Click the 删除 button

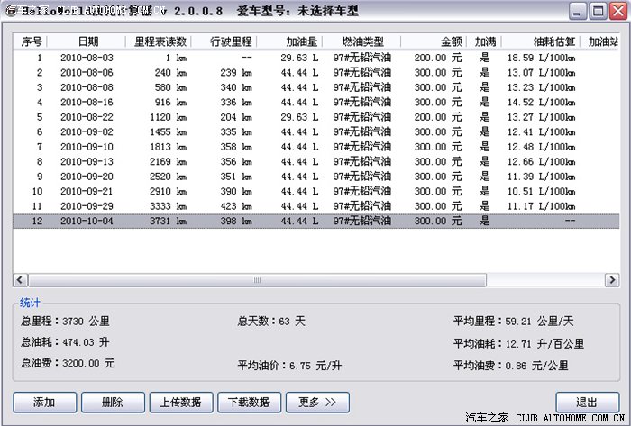pyautogui.click(x=113, y=403)
